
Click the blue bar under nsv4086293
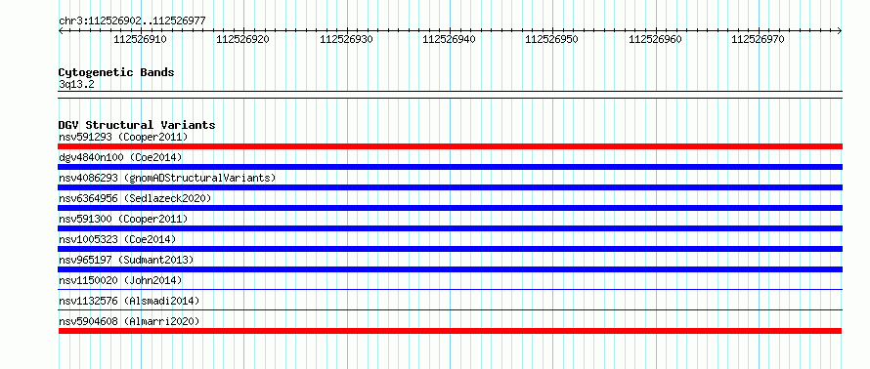click(x=450, y=187)
